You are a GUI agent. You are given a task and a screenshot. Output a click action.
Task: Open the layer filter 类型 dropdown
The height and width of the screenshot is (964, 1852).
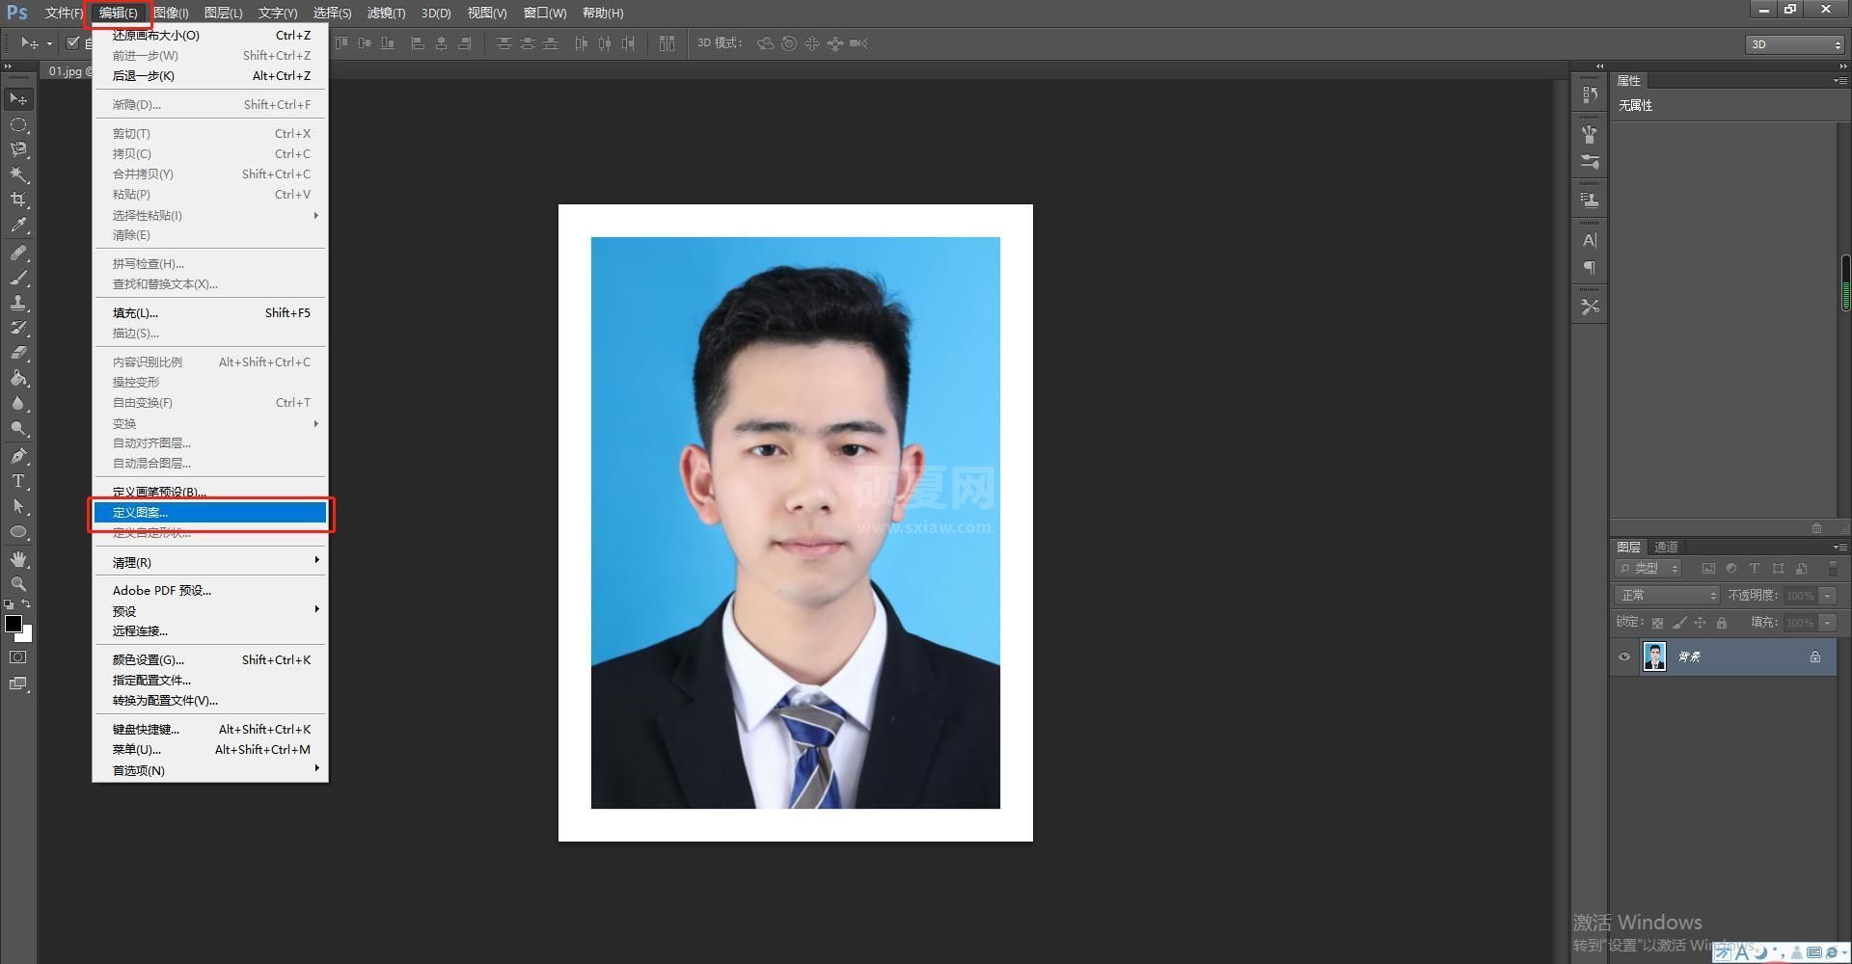click(x=1649, y=569)
